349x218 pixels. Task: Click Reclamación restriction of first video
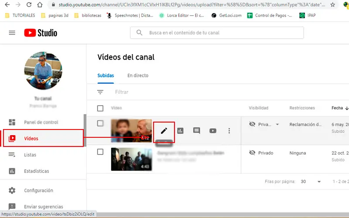point(305,124)
